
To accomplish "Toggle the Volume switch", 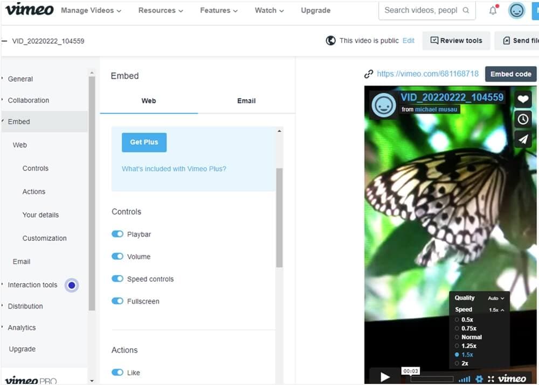I will tap(117, 256).
